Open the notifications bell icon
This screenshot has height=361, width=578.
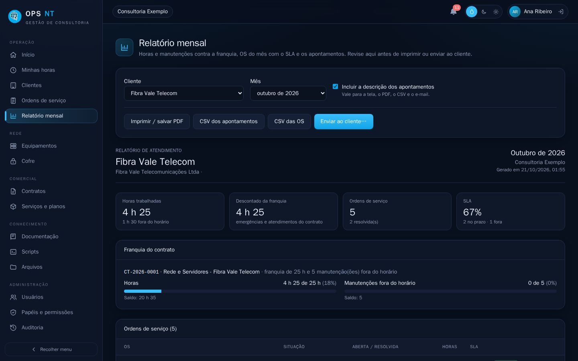click(454, 12)
